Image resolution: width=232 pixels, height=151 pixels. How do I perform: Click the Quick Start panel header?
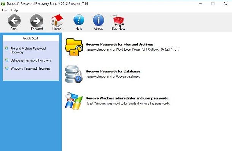point(31,38)
